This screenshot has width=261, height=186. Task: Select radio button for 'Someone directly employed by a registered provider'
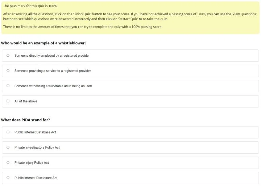(x=8, y=56)
